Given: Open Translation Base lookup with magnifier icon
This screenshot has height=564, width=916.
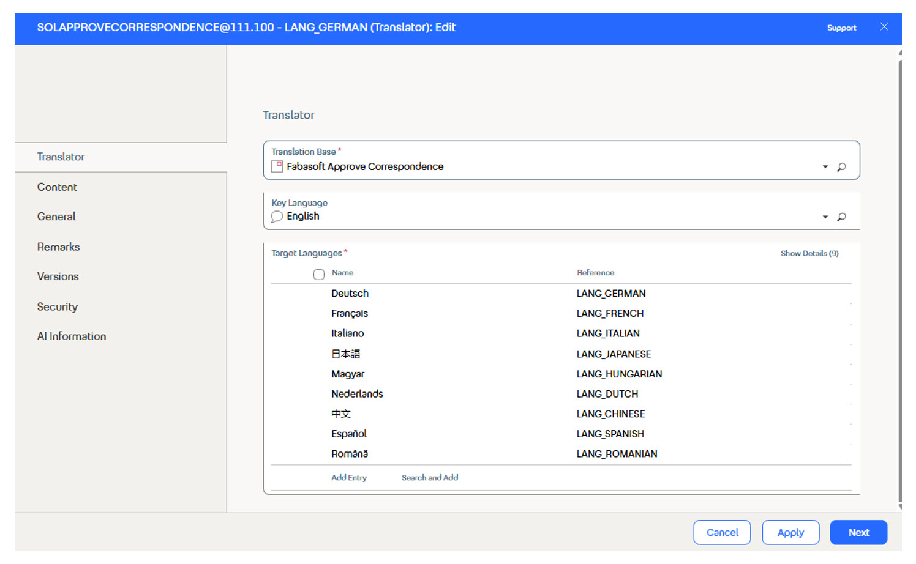Looking at the screenshot, I should click(x=842, y=166).
